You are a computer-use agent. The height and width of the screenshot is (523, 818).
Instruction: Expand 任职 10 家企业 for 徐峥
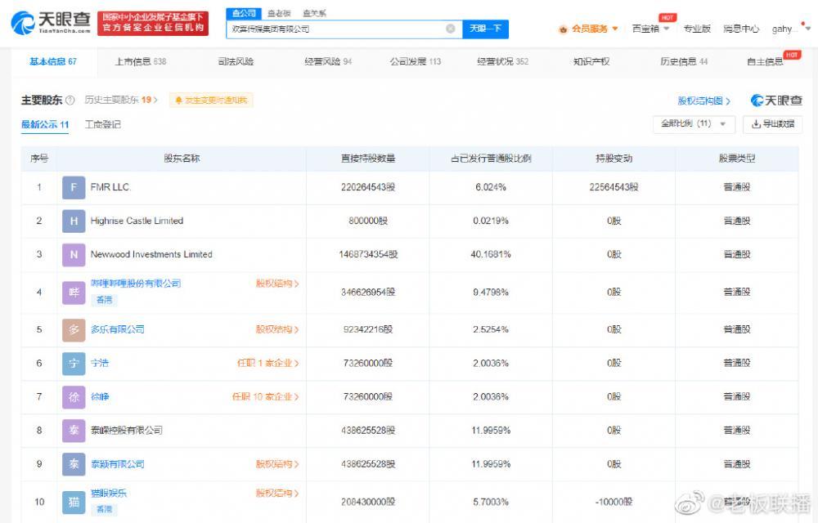[266, 396]
